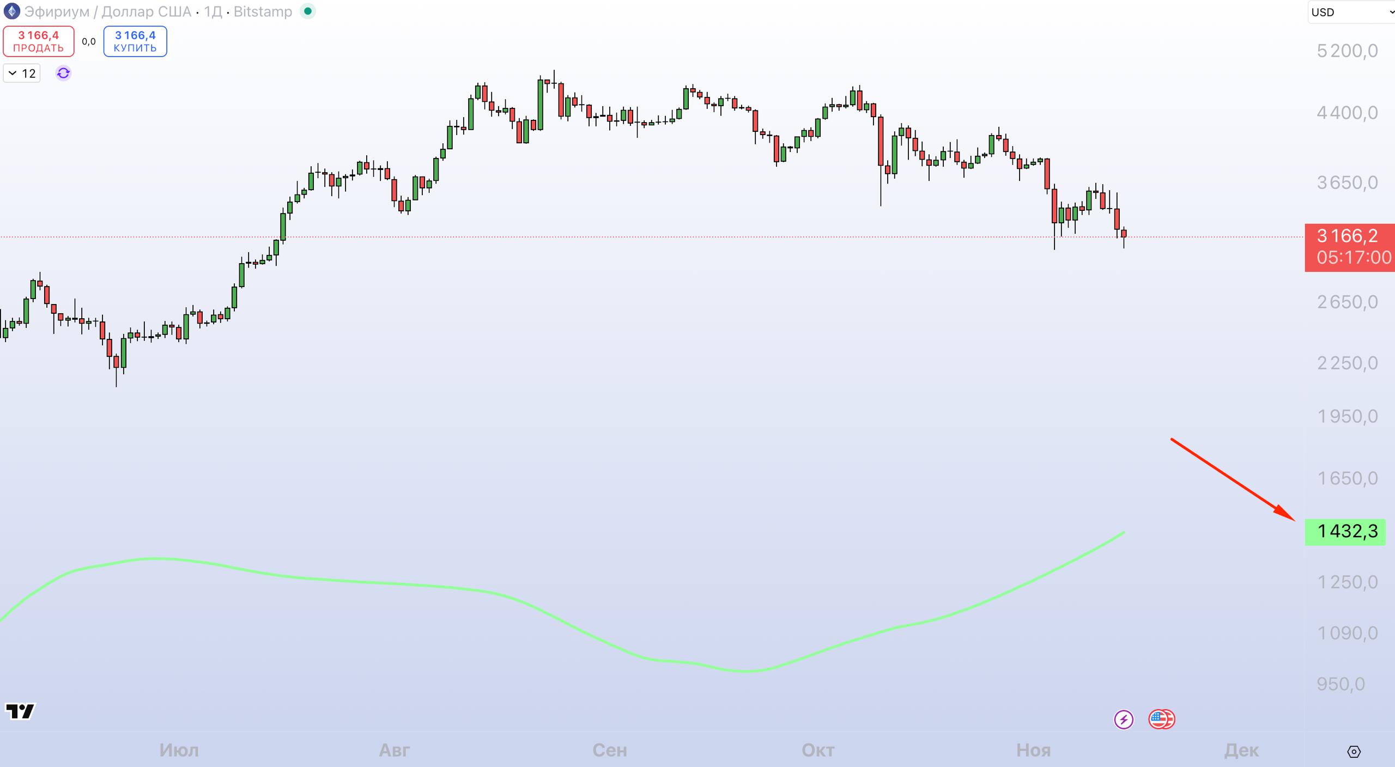1395x767 pixels.
Task: Open the 1Д timeframe selector in title
Action: click(x=213, y=11)
